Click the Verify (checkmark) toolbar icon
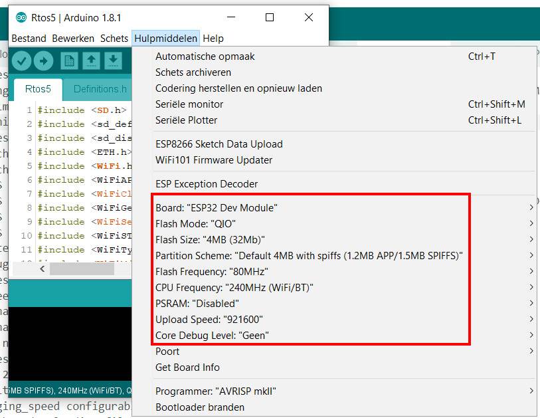 click(x=21, y=61)
